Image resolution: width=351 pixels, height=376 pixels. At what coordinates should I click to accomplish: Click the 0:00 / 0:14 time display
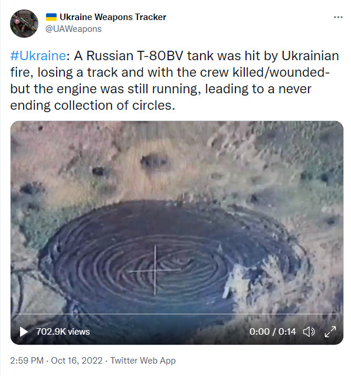click(x=273, y=332)
